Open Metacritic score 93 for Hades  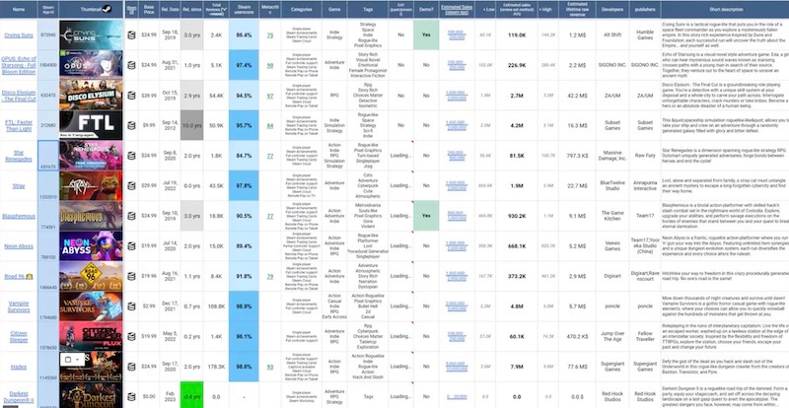270,368
